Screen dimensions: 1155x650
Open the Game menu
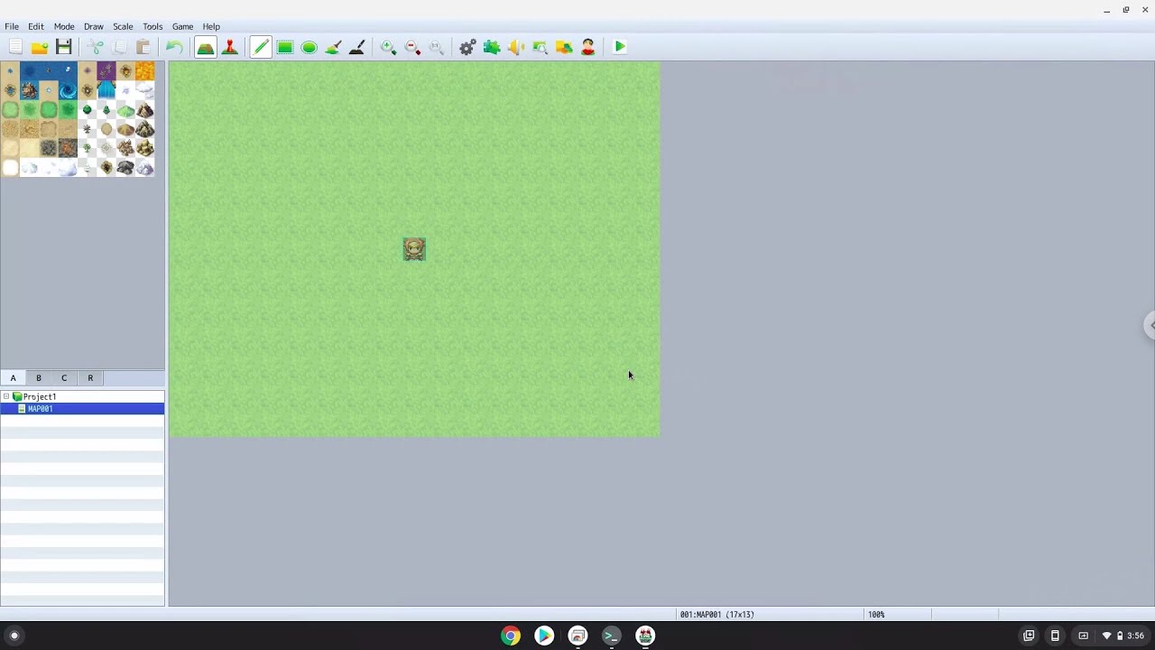182,26
